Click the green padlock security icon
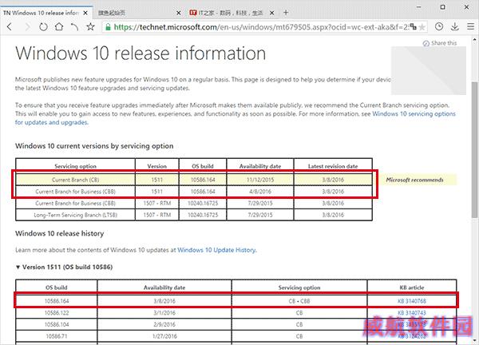The height and width of the screenshot is (345, 479). pyautogui.click(x=108, y=27)
